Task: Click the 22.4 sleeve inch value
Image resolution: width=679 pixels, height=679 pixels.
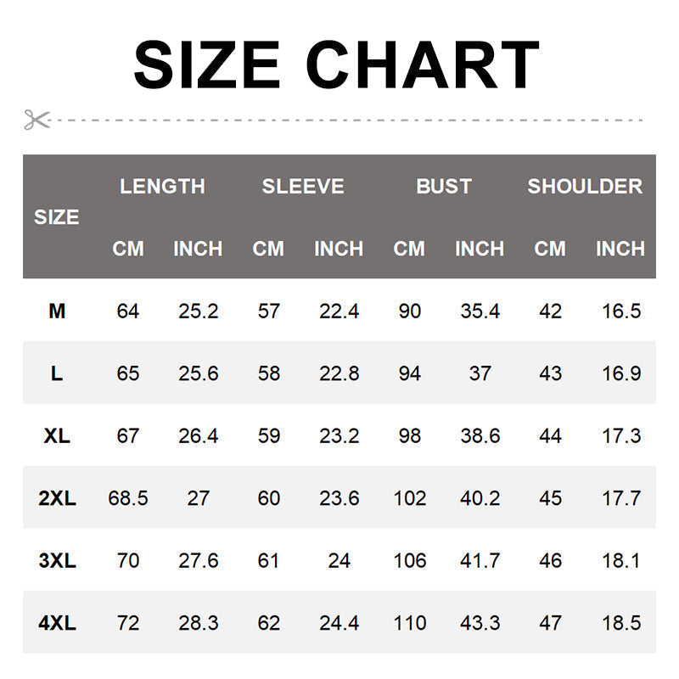Action: 339,311
